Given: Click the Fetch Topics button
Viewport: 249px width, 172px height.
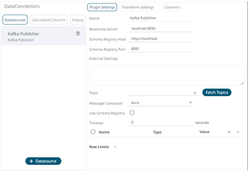Looking at the screenshot, I should pyautogui.click(x=217, y=93).
